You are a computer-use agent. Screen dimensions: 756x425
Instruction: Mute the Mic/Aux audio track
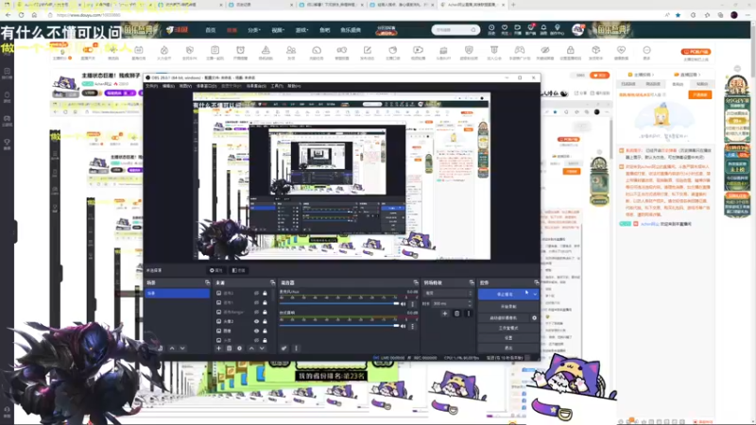point(404,304)
